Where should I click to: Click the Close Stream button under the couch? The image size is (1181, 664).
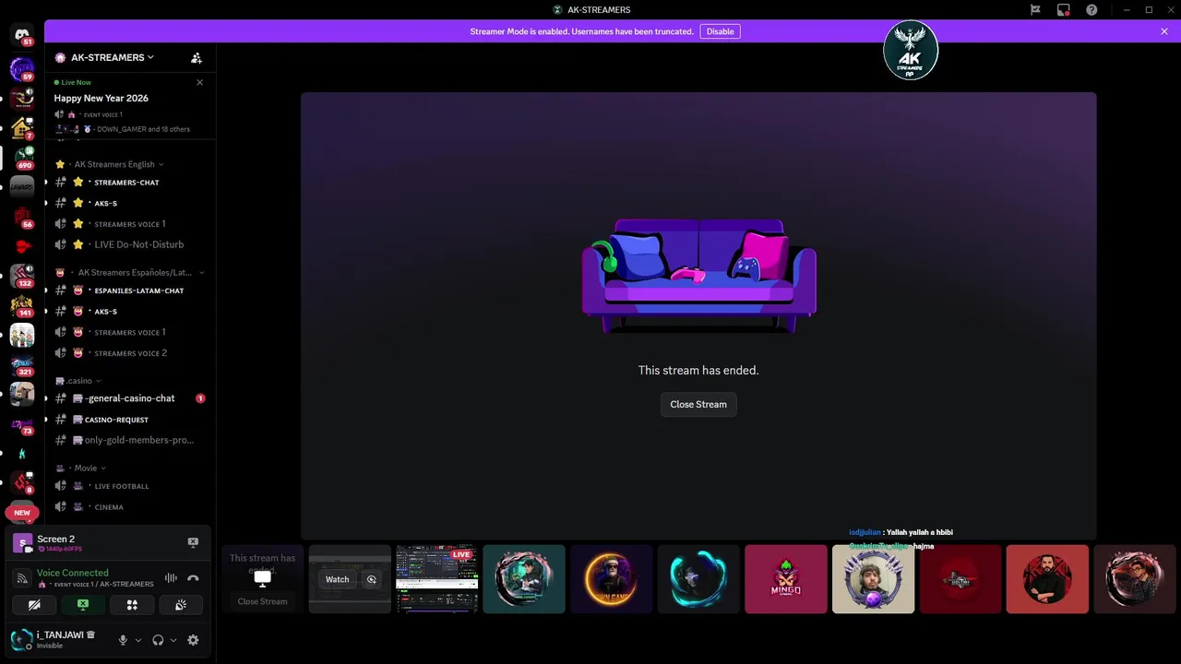[x=698, y=404]
